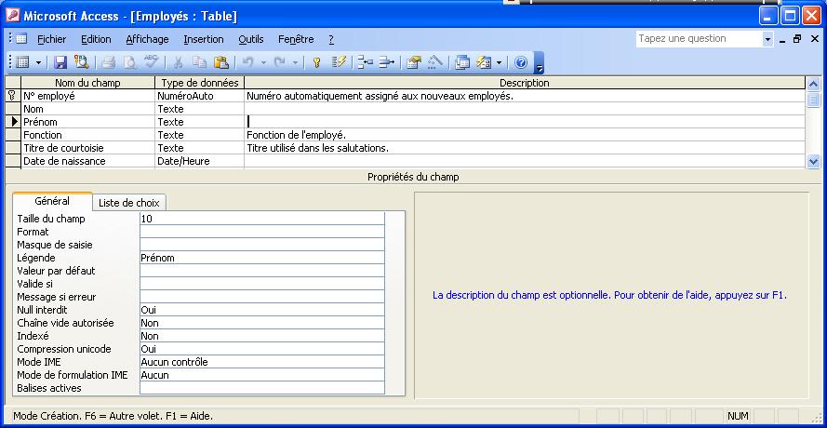
Task: Click the field grid vertical scrollbar down arrow
Action: [813, 161]
